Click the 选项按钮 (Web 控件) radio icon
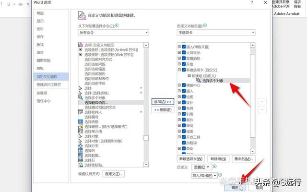Screen dimensions: 307x192 pos(81,54)
